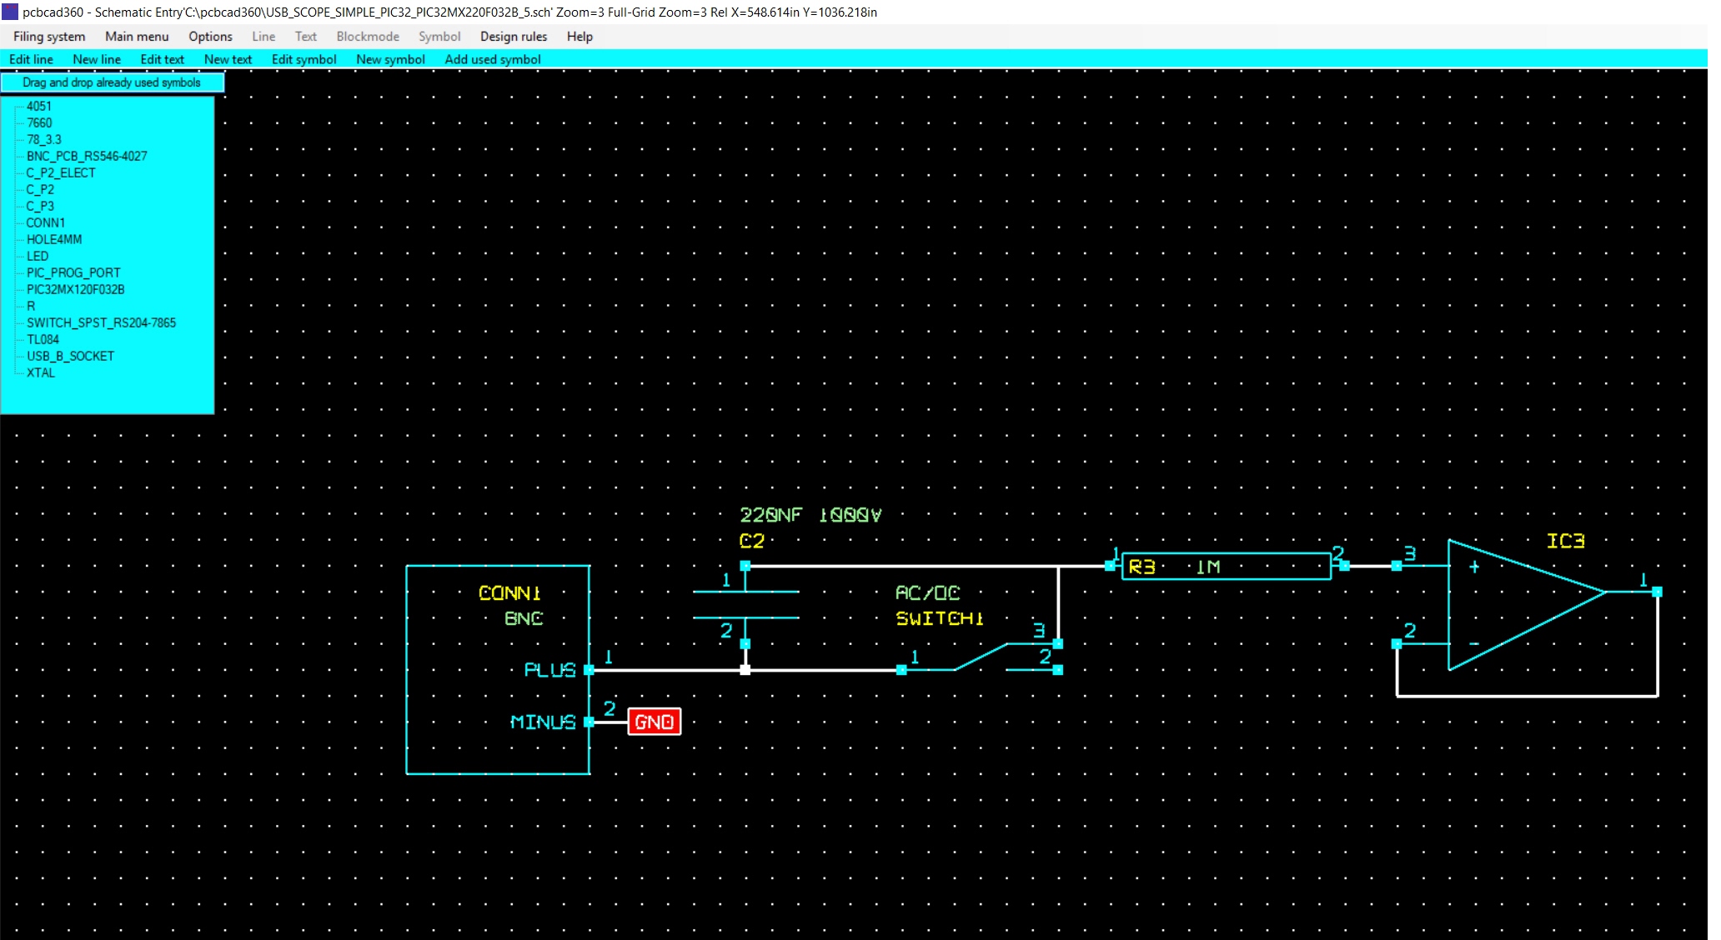Image resolution: width=1721 pixels, height=940 pixels.
Task: Click the MINUS pin label
Action: pos(543,722)
